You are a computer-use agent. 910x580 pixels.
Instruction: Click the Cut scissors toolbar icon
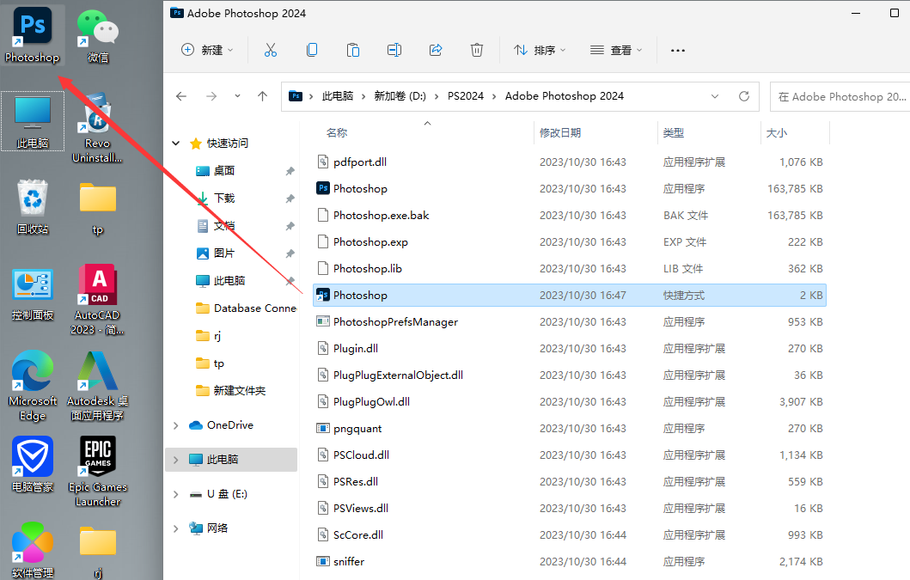271,50
